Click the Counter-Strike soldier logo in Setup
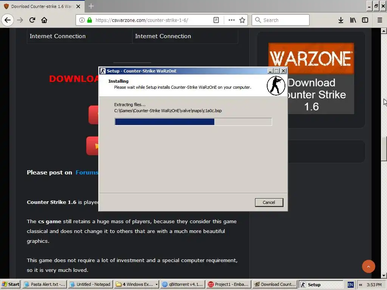This screenshot has height=290, width=387. point(276,86)
